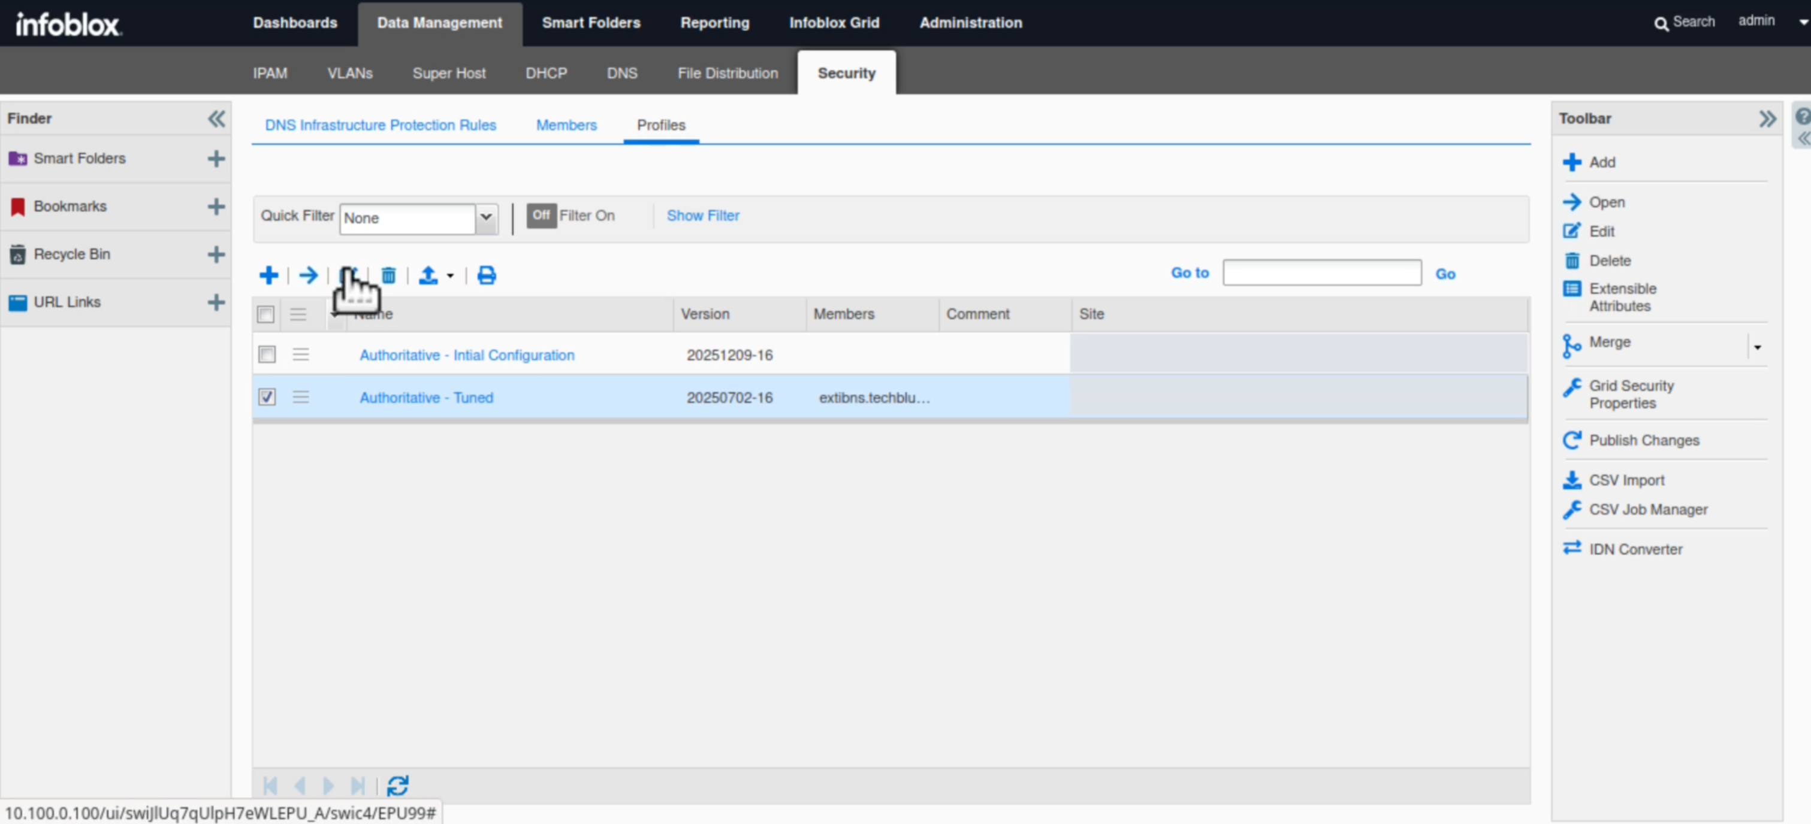Switch to DNS Infrastructure Protection Rules tab
The image size is (1811, 824).
[381, 125]
